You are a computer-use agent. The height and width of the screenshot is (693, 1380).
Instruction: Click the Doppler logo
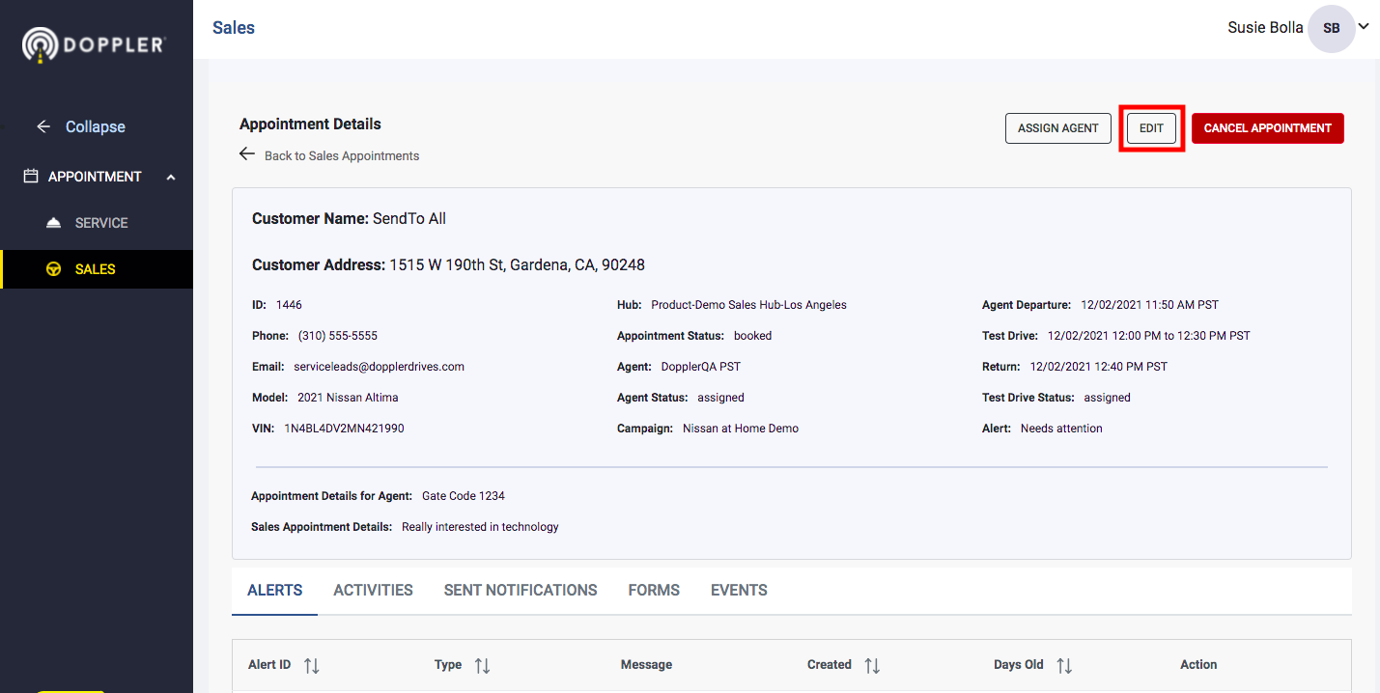pos(95,44)
